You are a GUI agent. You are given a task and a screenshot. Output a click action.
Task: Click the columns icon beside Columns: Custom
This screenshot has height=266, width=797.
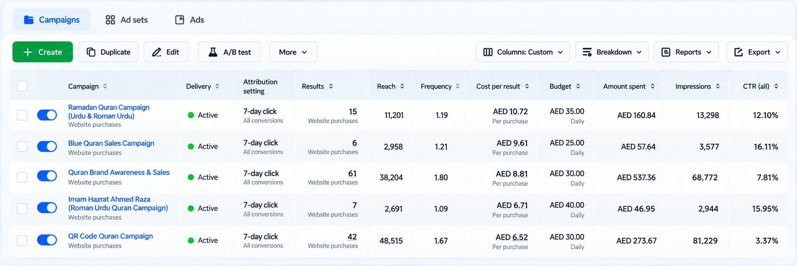[x=488, y=52]
